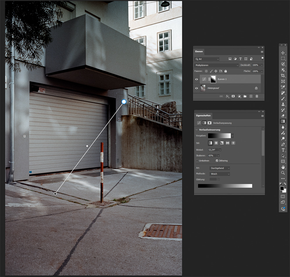Select the Path Selection arrow tool
This screenshot has width=290, height=277.
point(283,156)
